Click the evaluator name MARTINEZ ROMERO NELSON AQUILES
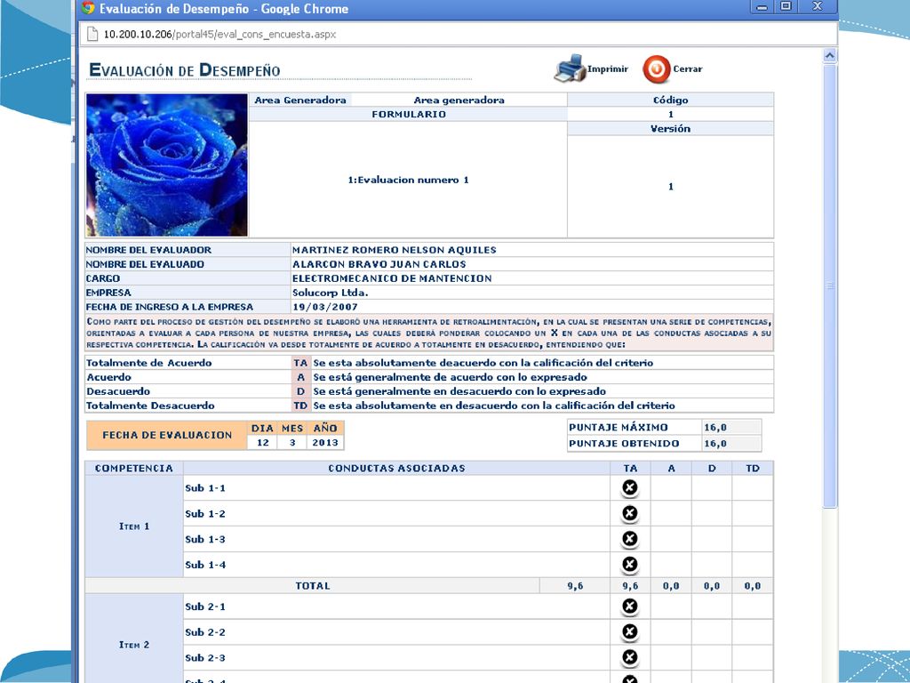The width and height of the screenshot is (910, 683). (394, 250)
